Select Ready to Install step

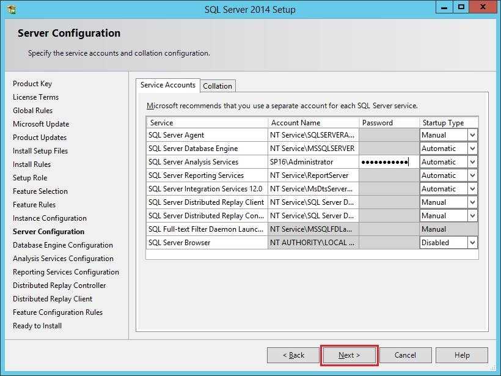point(37,326)
